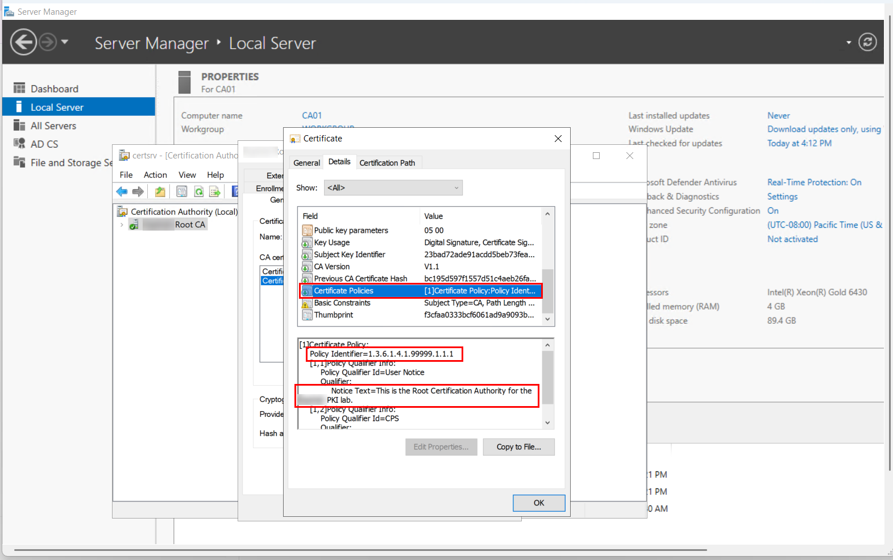Viewport: 893px width, 560px height.
Task: Click the field list vertical scrollbar thumb
Action: pos(547,290)
